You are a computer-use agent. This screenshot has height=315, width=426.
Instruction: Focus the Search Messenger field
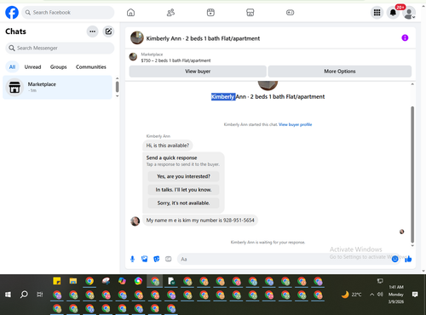click(x=60, y=48)
